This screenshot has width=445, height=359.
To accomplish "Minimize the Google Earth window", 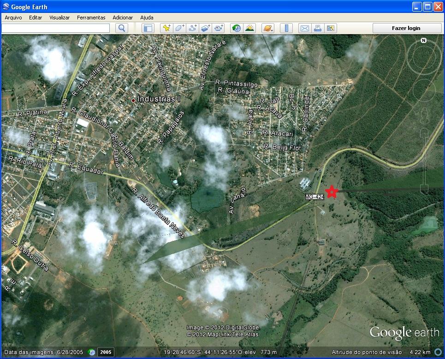I will [x=416, y=7].
